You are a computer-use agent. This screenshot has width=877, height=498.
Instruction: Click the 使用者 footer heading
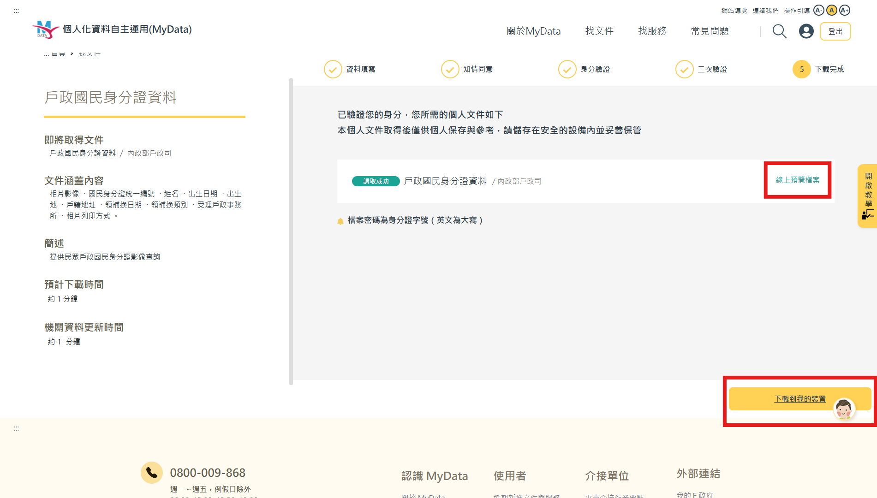pos(510,476)
